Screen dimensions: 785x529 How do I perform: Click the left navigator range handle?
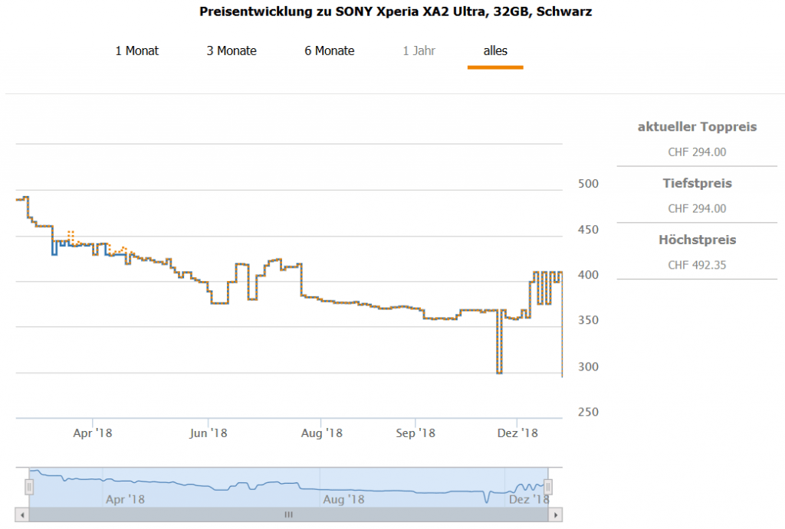tap(29, 487)
